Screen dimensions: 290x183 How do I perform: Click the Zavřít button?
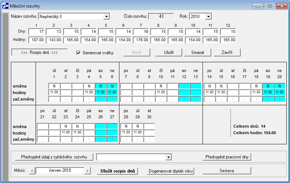coord(227,52)
